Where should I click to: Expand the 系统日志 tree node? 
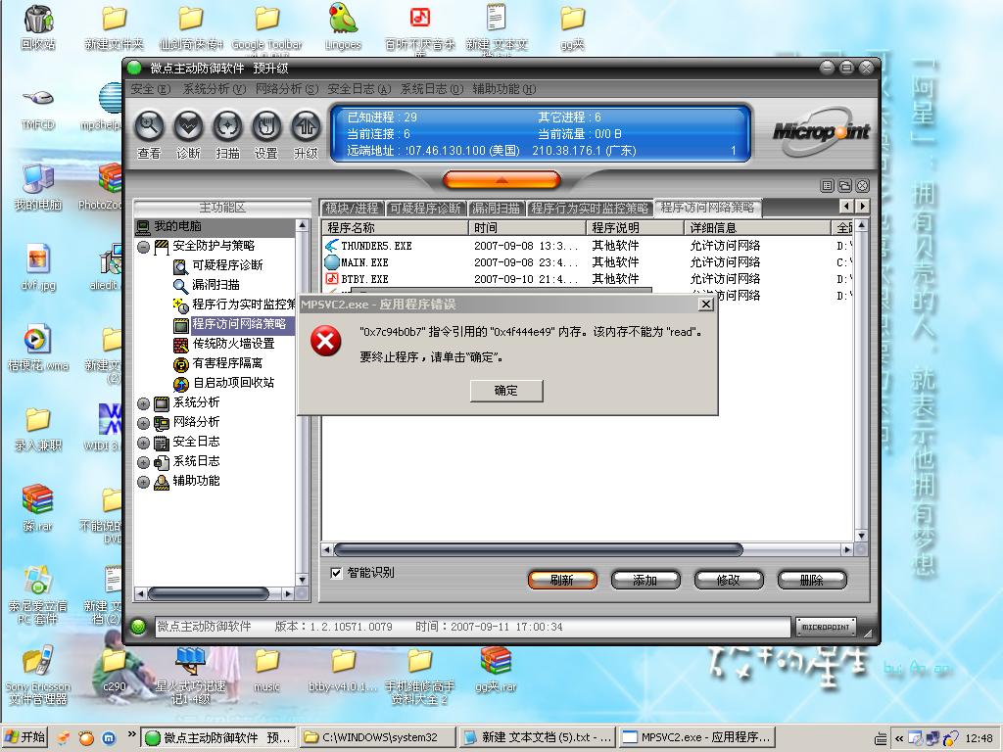click(143, 462)
